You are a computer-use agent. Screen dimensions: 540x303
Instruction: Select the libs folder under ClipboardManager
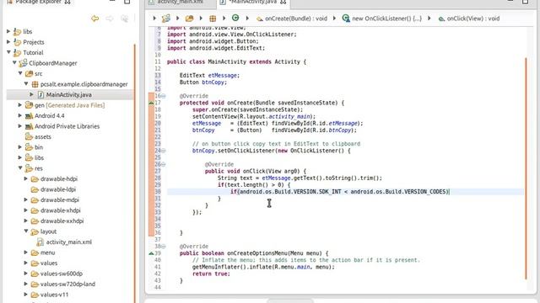39,157
